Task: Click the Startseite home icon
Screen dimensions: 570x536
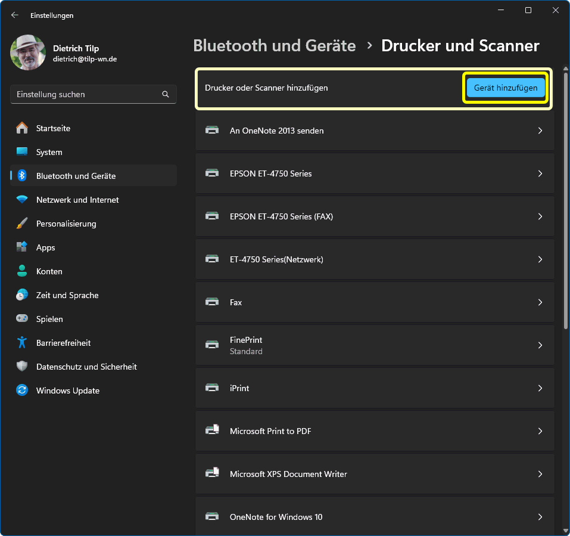Action: 22,128
